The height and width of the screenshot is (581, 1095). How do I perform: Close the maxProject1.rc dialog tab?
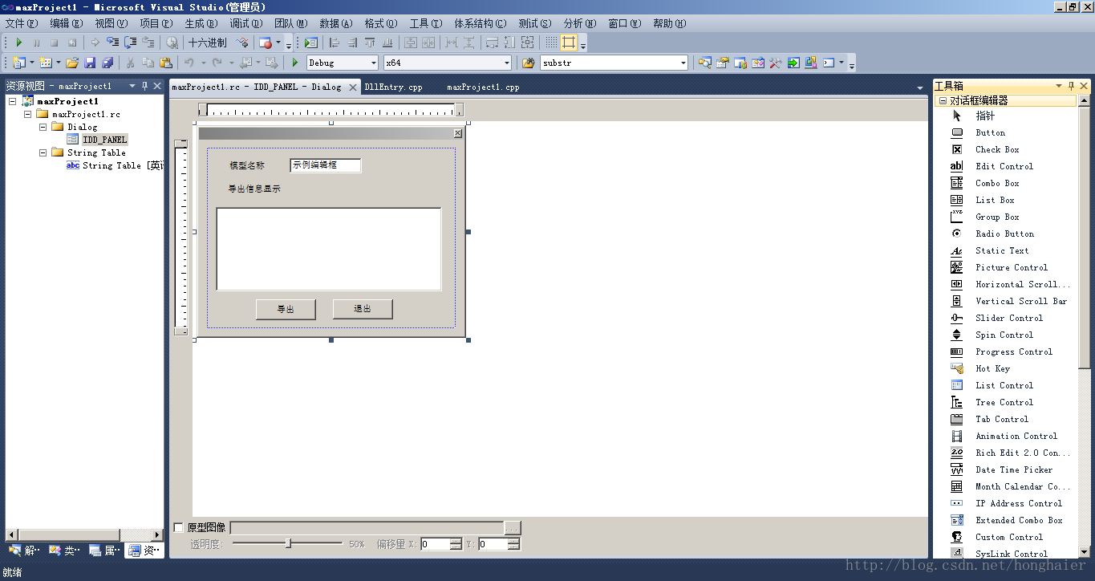[353, 87]
